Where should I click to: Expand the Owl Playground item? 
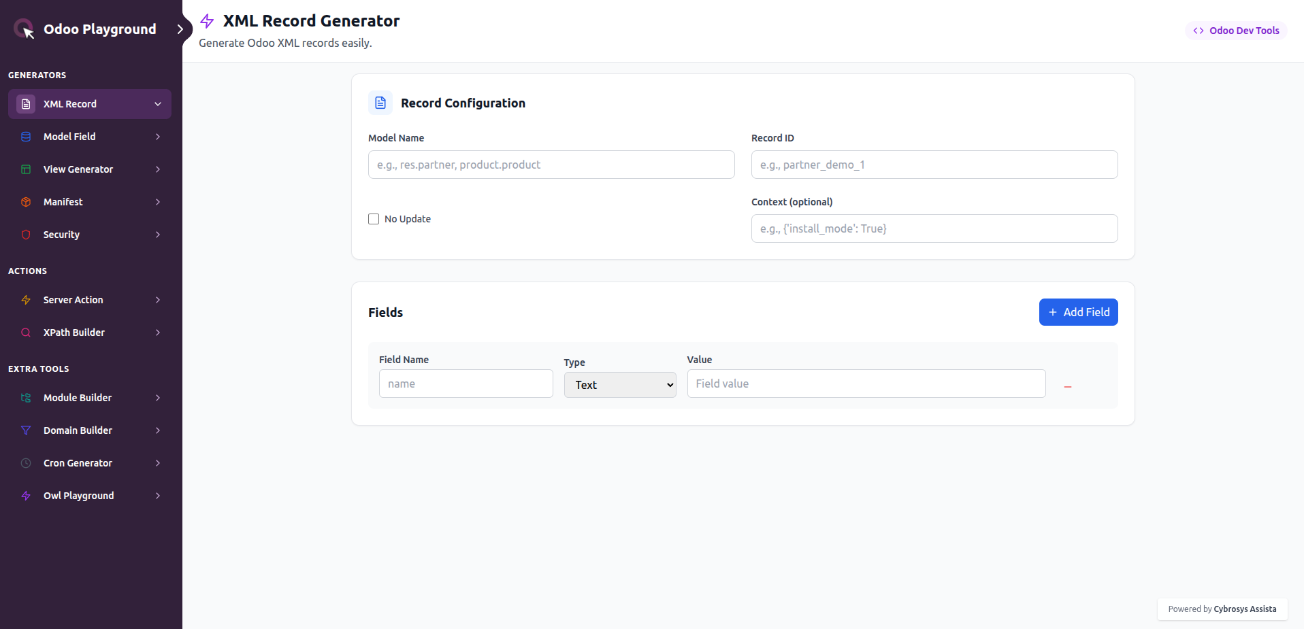158,495
